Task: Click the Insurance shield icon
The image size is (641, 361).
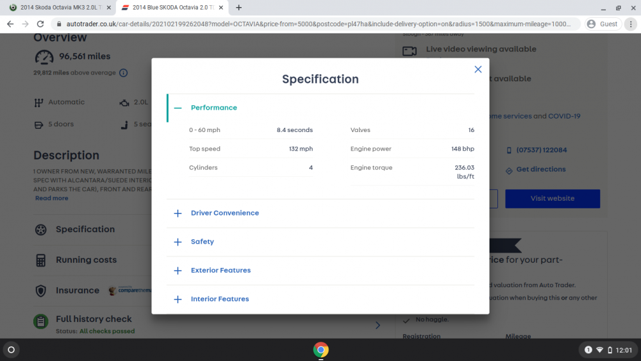Action: tap(40, 290)
